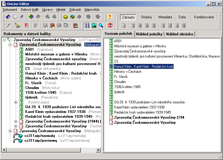
Task: Select highlighted Hanuš Klein list entry
Action: point(144,67)
